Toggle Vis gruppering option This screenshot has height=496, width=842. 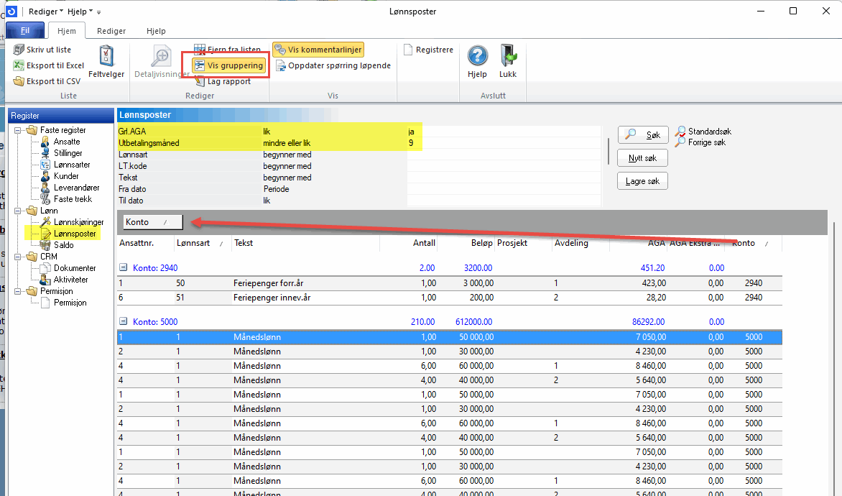click(228, 65)
